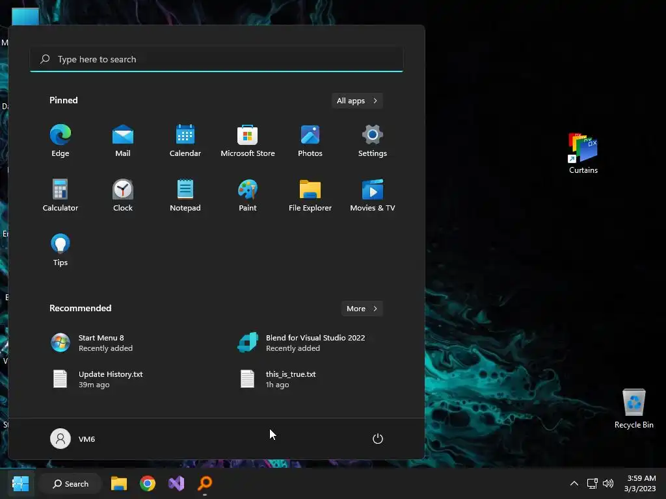Open the Tips app
Image resolution: width=666 pixels, height=499 pixels.
[x=60, y=250]
